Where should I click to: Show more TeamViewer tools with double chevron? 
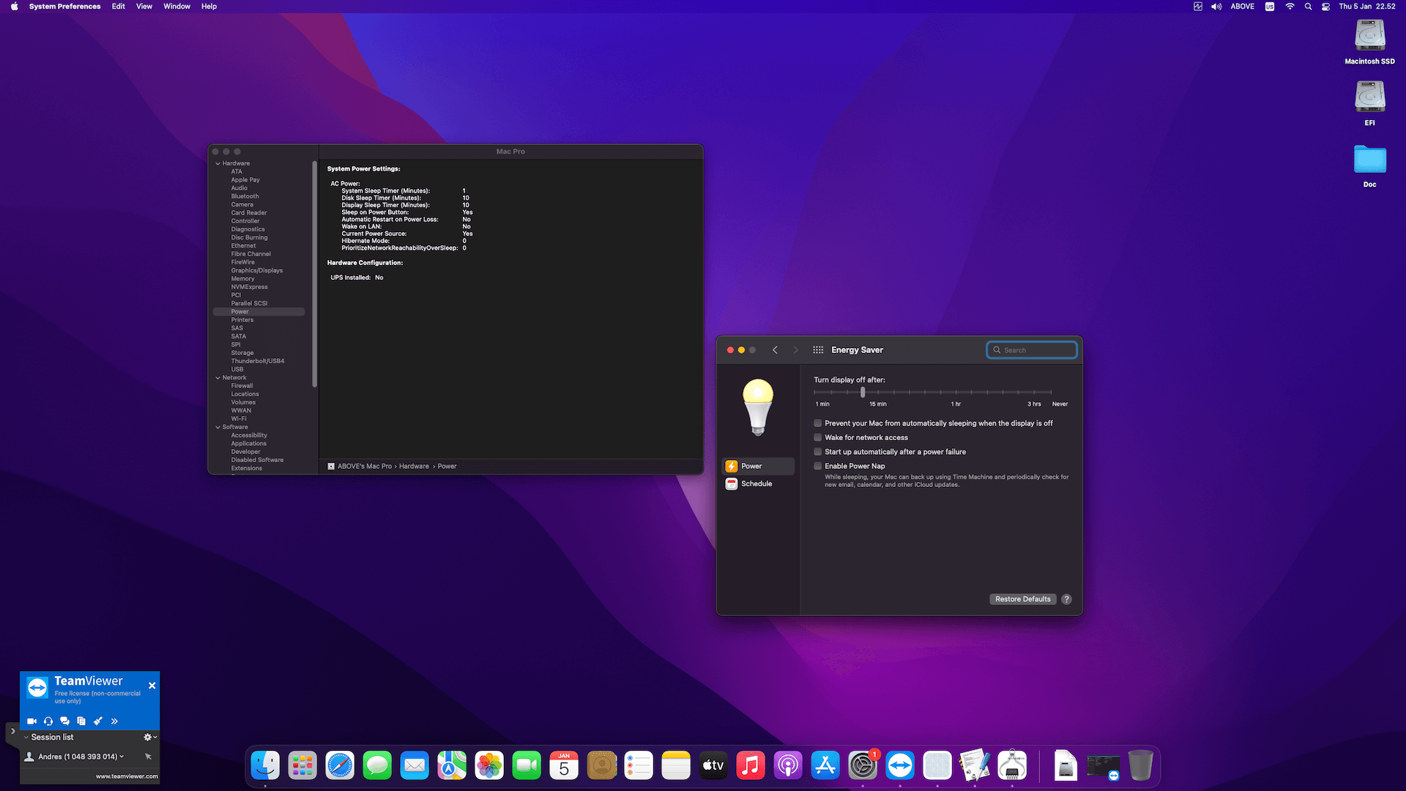(x=114, y=721)
